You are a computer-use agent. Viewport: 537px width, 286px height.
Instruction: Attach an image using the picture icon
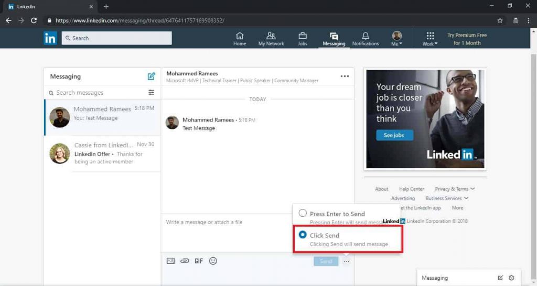tap(170, 261)
